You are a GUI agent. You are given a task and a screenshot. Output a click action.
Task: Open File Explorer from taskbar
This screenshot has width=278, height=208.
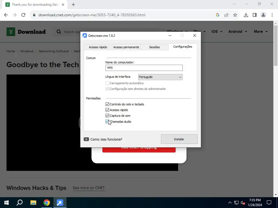coord(33,203)
